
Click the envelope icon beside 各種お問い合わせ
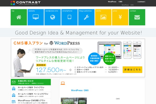pyautogui.click(x=14, y=82)
